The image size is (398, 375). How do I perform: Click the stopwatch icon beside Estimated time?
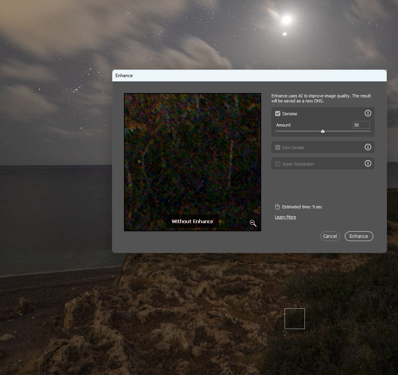[278, 207]
